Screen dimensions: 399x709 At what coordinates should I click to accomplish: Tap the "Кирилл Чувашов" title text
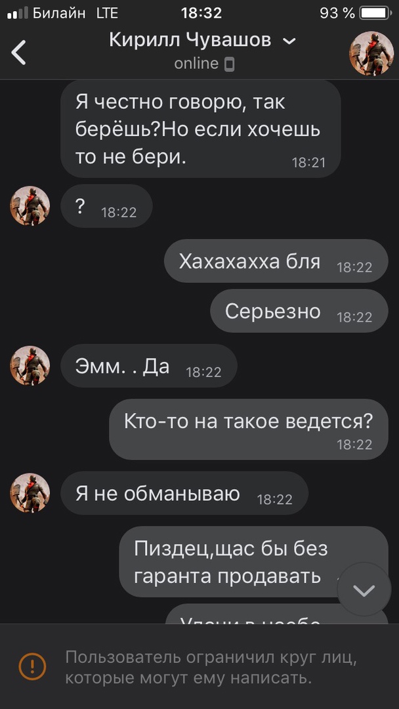(190, 41)
